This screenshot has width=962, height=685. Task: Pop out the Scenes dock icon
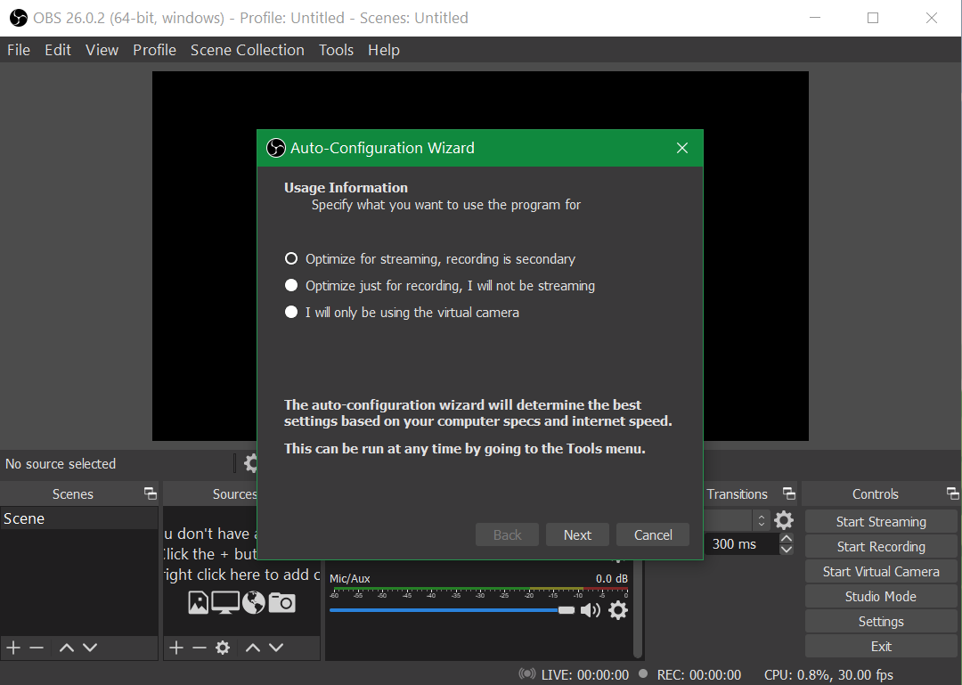(151, 493)
